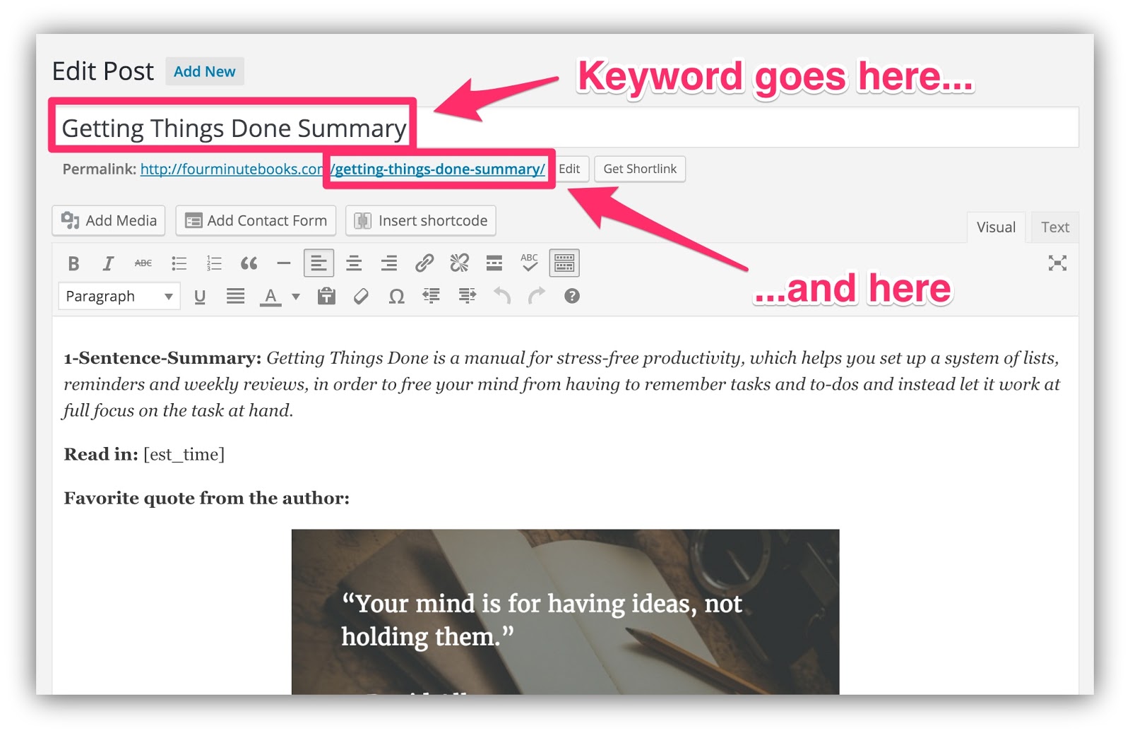
Task: Click 'Favorite quote from the author:' line
Action: pyautogui.click(x=207, y=498)
